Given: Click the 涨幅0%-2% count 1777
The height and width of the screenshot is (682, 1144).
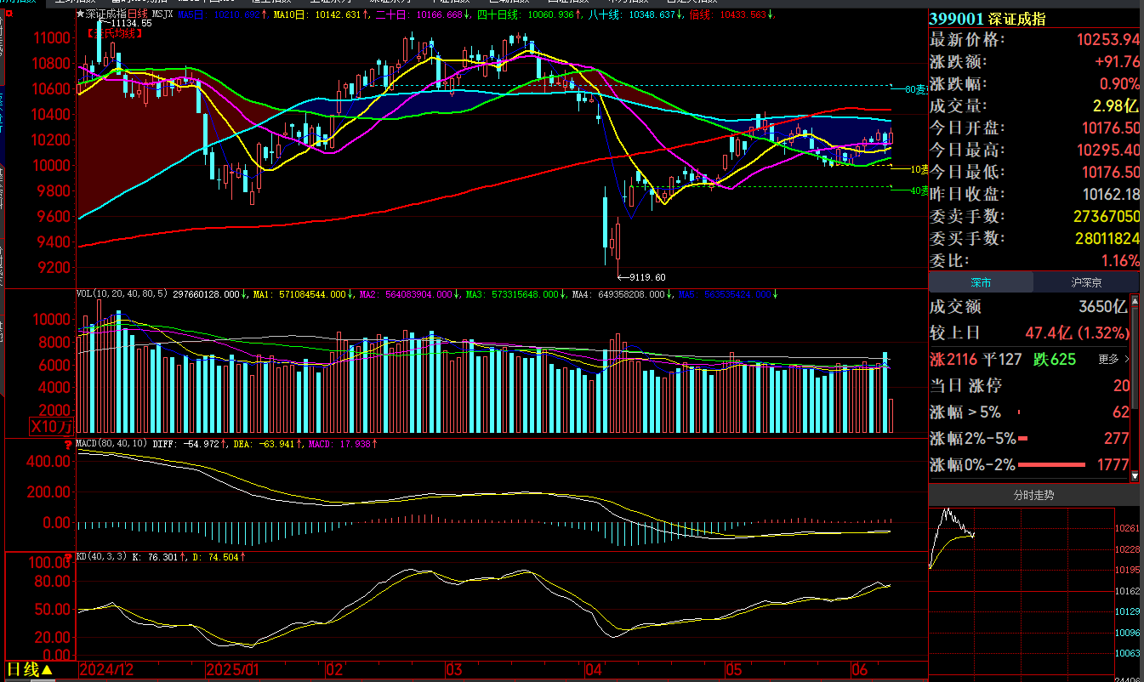Looking at the screenshot, I should 1113,465.
